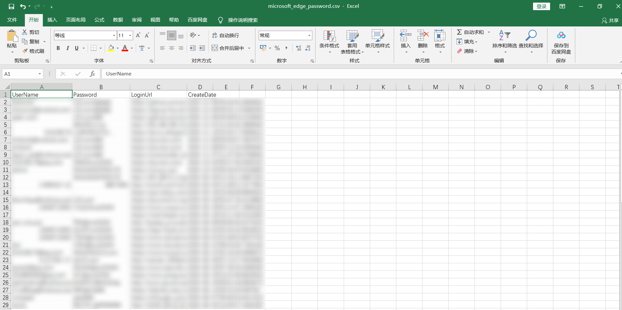This screenshot has height=310, width=622.
Task: Expand the AutoSum (自动求和) dropdown arrow
Action: tap(489, 32)
